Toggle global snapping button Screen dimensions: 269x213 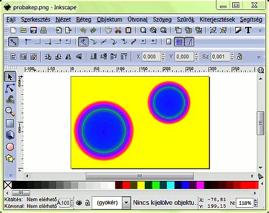[13, 42]
